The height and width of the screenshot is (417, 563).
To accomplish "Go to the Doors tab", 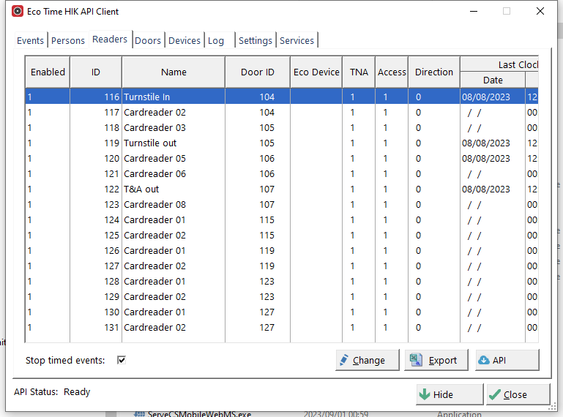I will tap(148, 41).
